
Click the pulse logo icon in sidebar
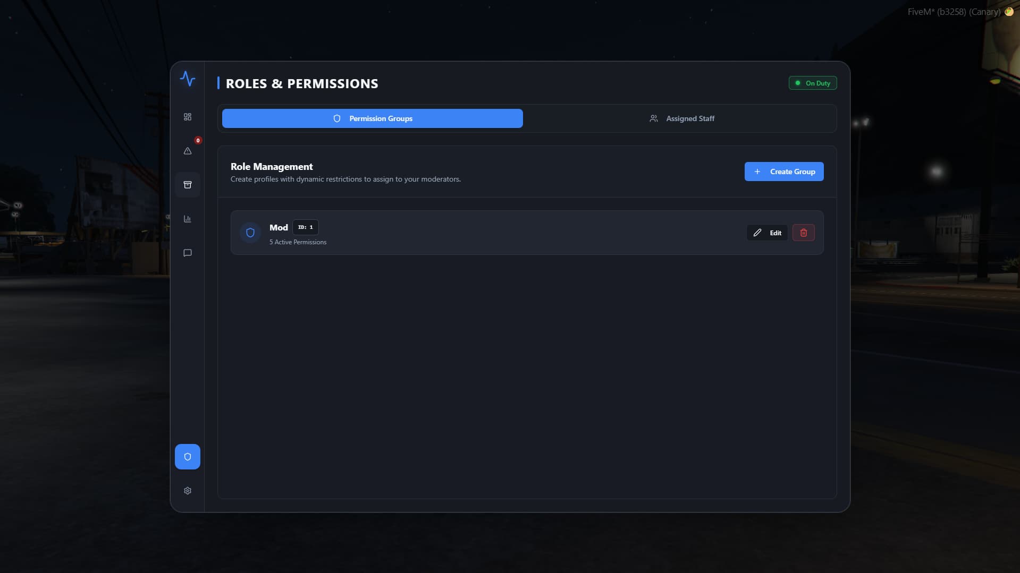point(188,79)
